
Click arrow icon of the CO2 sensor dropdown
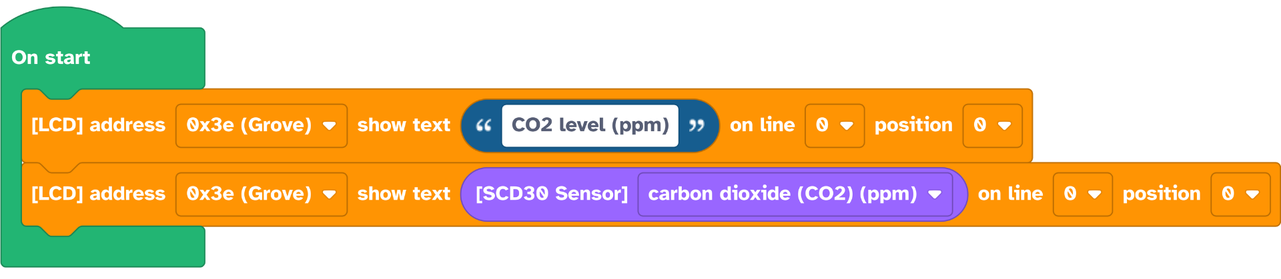[x=935, y=194]
